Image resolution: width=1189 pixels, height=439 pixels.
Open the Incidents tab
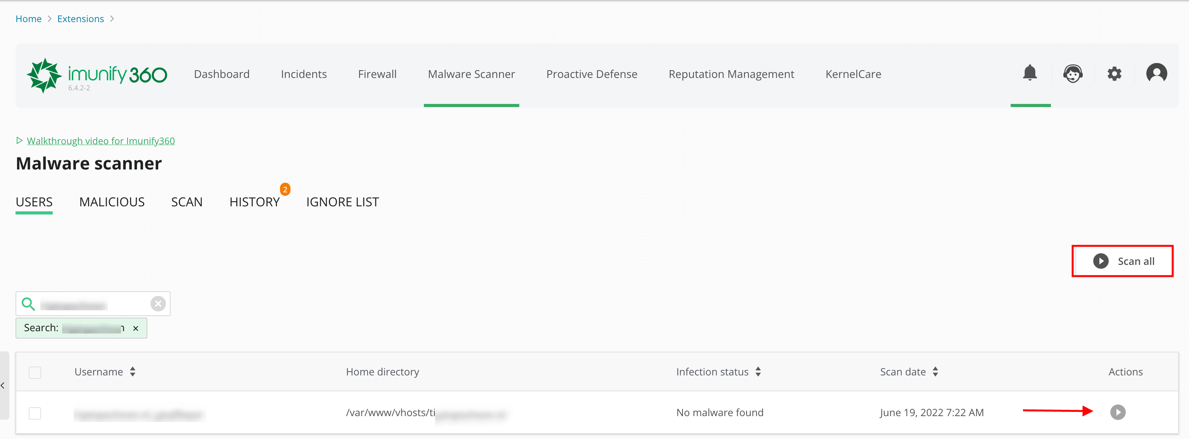[x=304, y=74]
